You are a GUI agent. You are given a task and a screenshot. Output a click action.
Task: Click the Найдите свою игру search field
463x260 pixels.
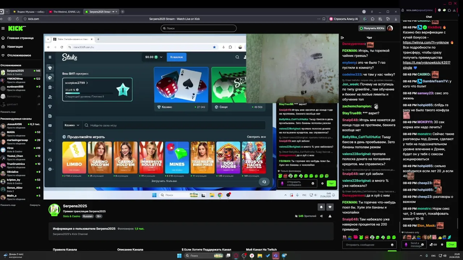click(174, 125)
